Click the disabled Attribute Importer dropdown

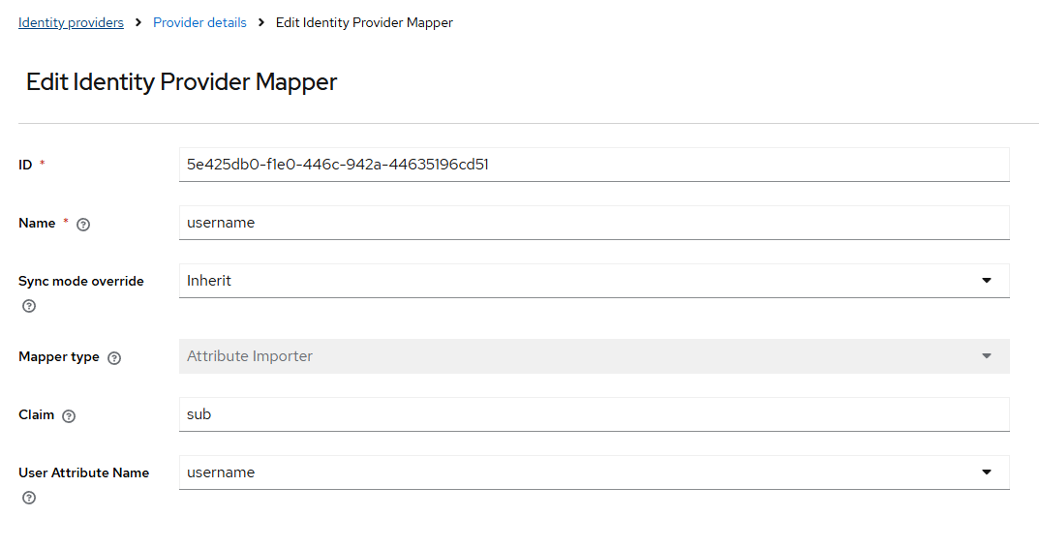594,356
